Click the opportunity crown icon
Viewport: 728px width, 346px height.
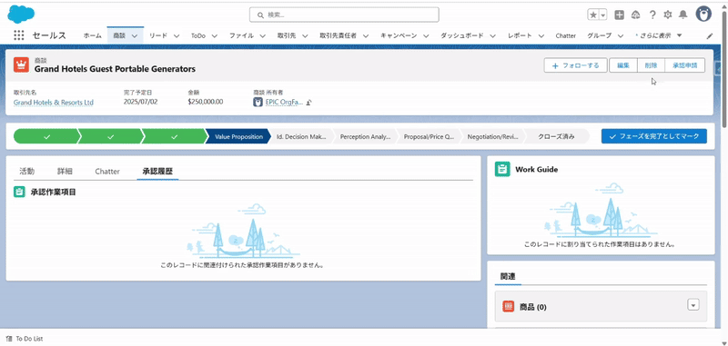pyautogui.click(x=21, y=64)
